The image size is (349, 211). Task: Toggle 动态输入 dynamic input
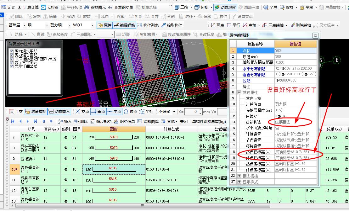pos(59,112)
